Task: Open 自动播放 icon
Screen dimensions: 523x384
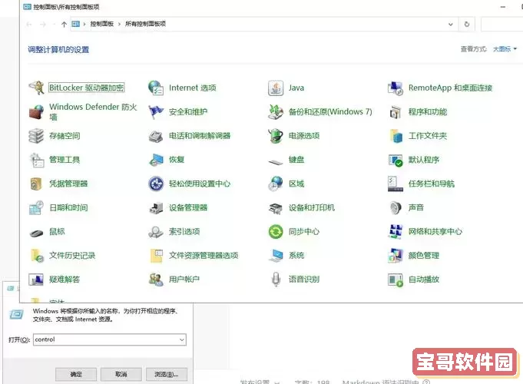Action: click(x=396, y=280)
